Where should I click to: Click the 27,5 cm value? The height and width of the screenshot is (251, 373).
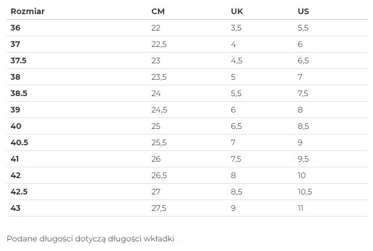click(159, 208)
